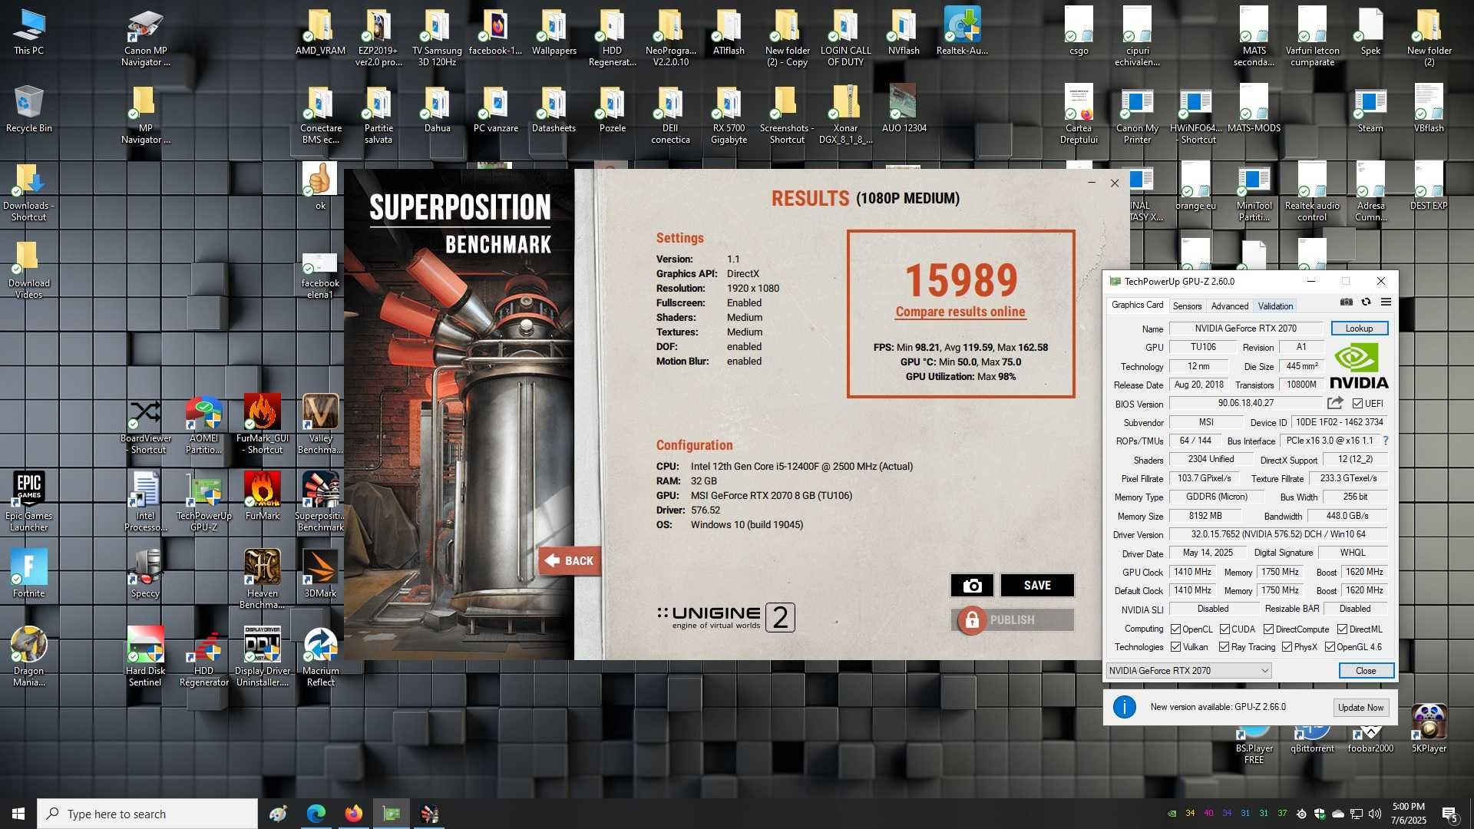Toggle the DirectML checkbox
This screenshot has height=829, width=1474.
click(1342, 629)
